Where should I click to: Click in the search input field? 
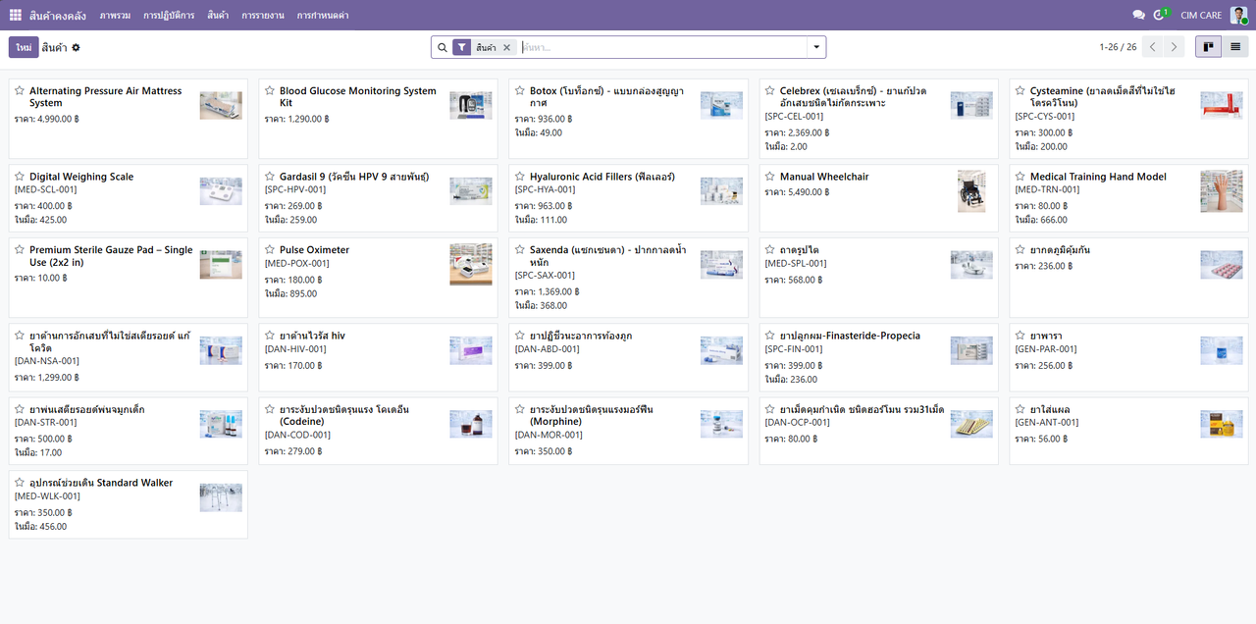[662, 47]
